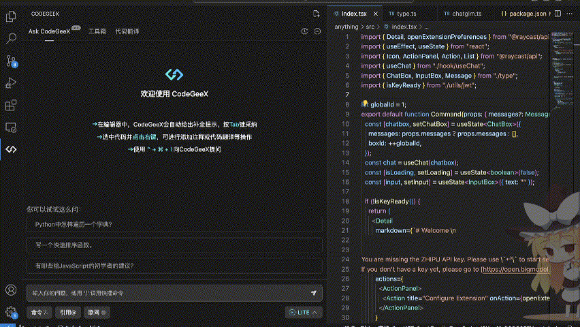Viewport: 580px width, 327px height.
Task: Switch to the 工具箱 tab
Action: (x=97, y=31)
